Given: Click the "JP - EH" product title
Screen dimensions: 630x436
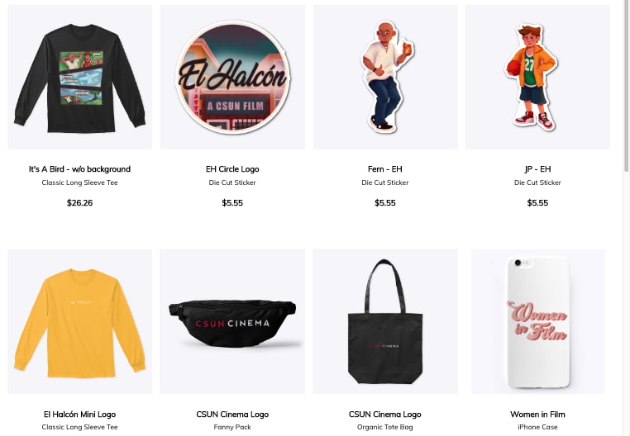Looking at the screenshot, I should 537,169.
